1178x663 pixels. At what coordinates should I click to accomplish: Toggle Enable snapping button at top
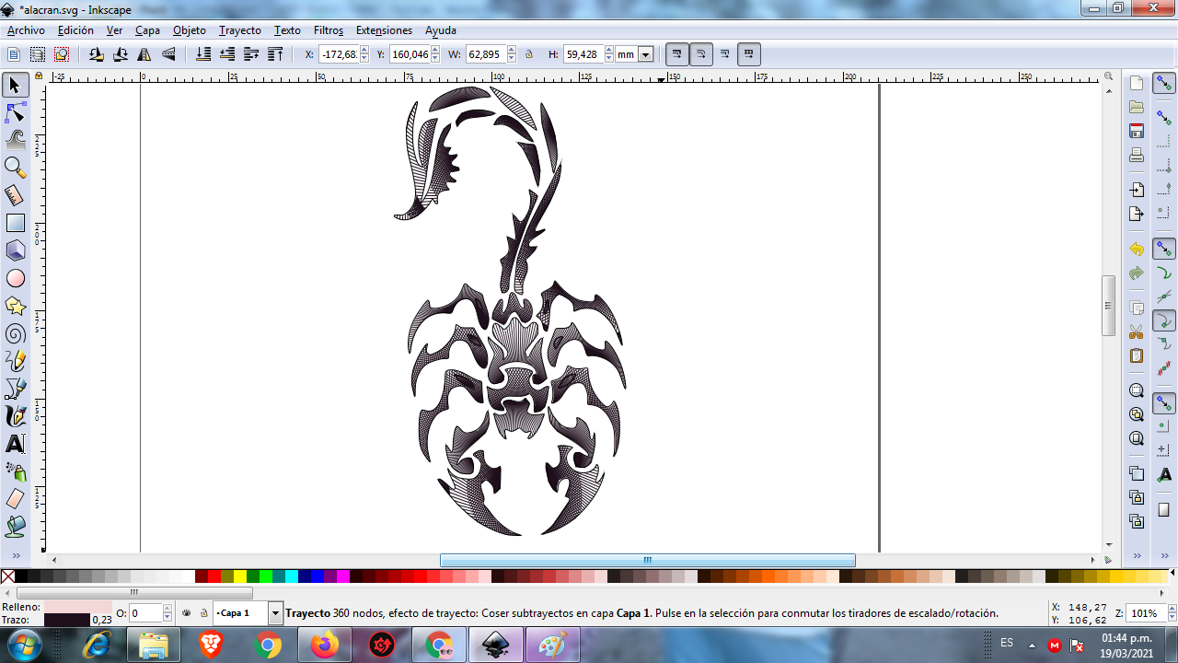pos(1165,84)
